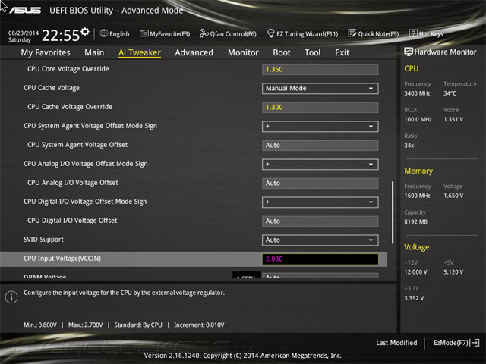Open the Tool tab

(312, 52)
